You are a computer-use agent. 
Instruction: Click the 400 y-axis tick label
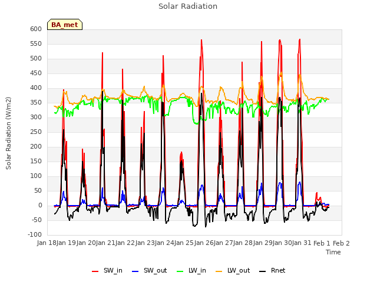tap(36, 88)
